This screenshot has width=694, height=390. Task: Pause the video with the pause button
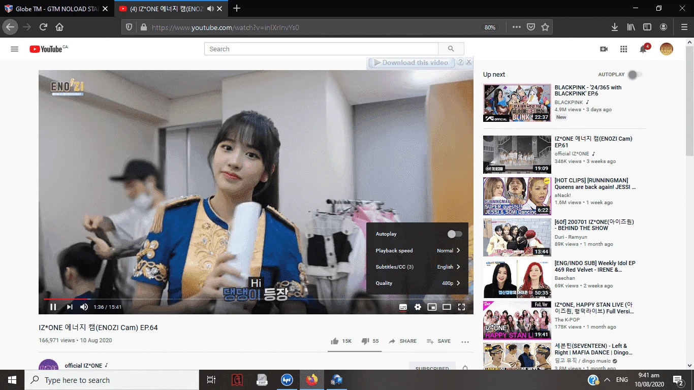coord(53,307)
